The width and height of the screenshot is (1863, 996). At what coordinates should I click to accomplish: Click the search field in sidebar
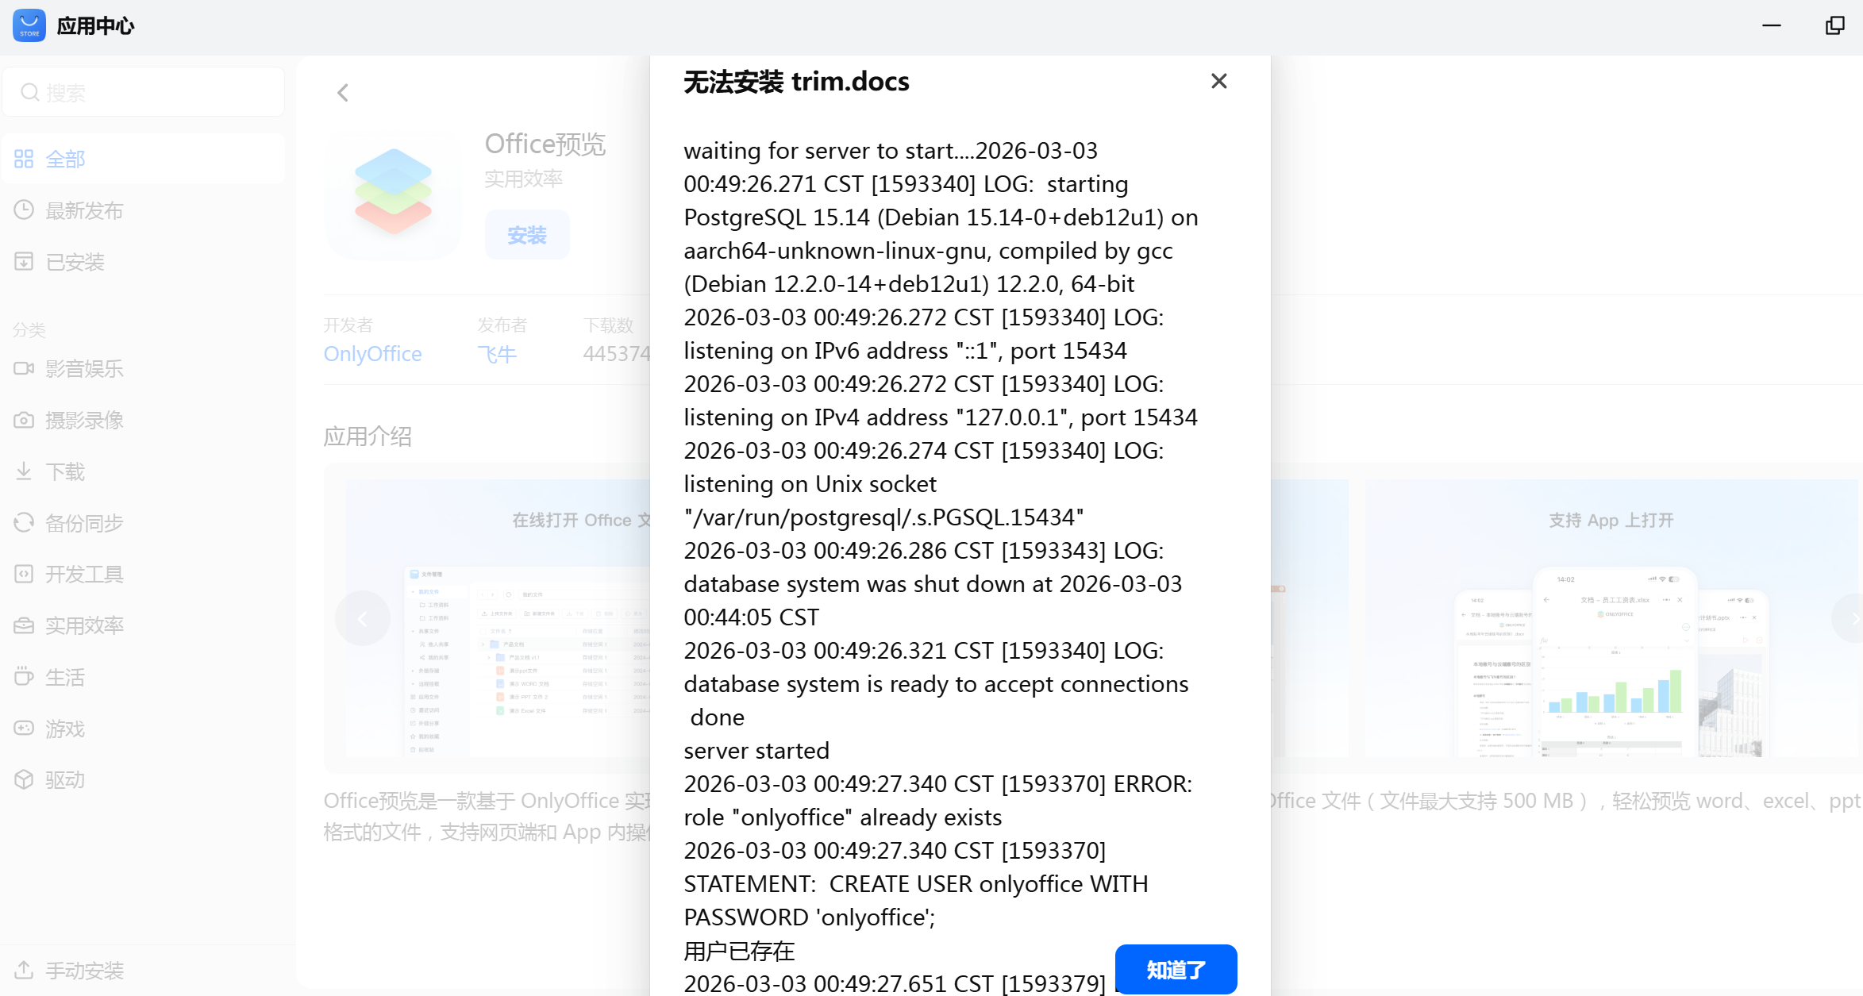[143, 93]
